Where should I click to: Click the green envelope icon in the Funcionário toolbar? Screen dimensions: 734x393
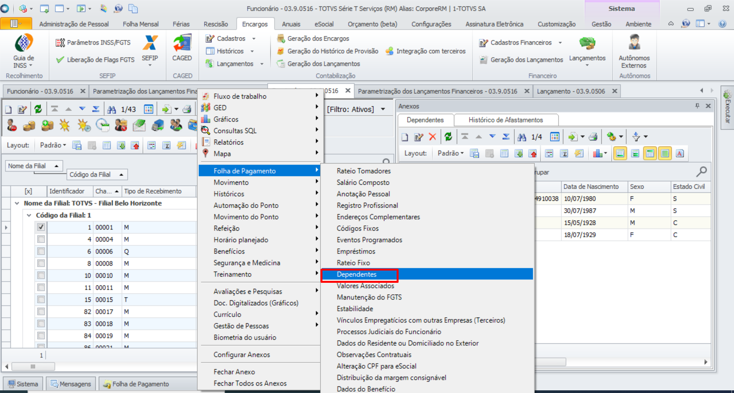click(x=139, y=125)
